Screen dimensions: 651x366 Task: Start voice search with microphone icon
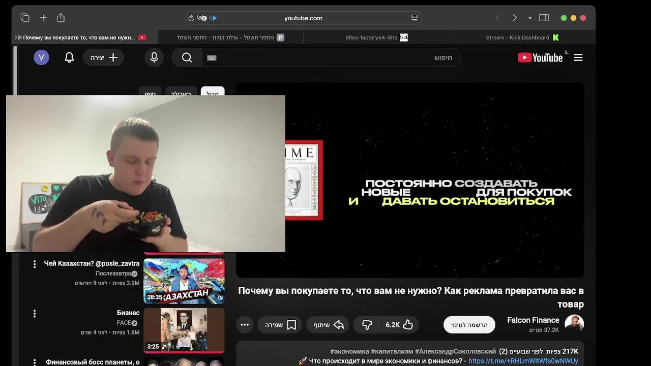pos(154,57)
